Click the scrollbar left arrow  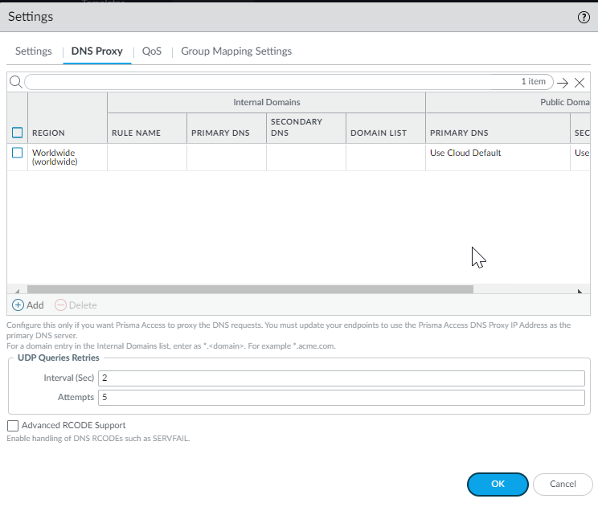(17, 291)
